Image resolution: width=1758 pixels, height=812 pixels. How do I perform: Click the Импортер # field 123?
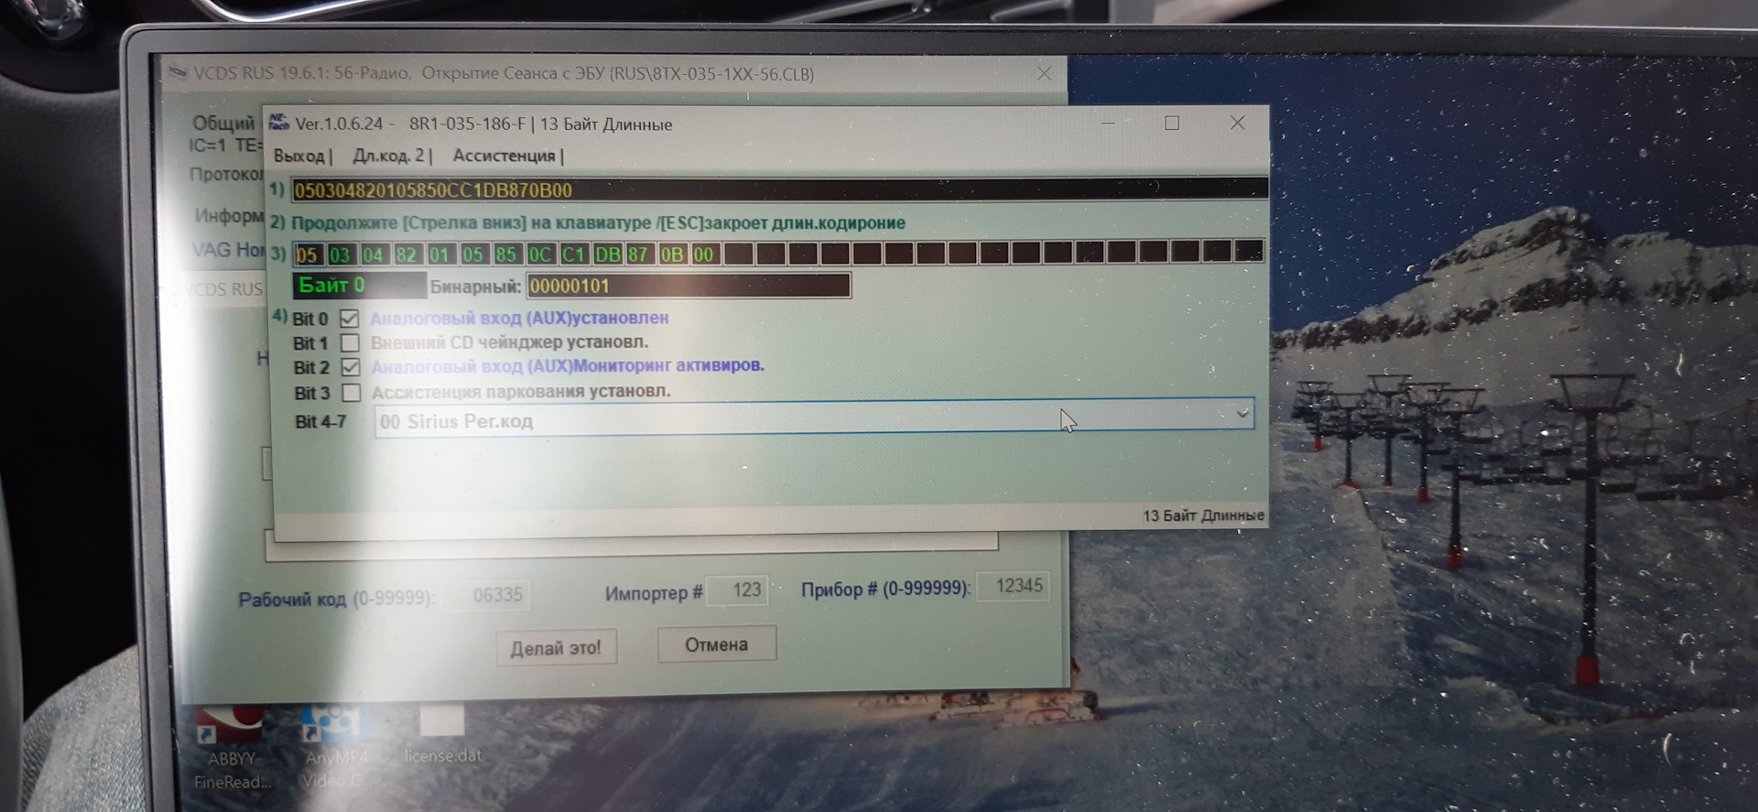[x=738, y=590]
